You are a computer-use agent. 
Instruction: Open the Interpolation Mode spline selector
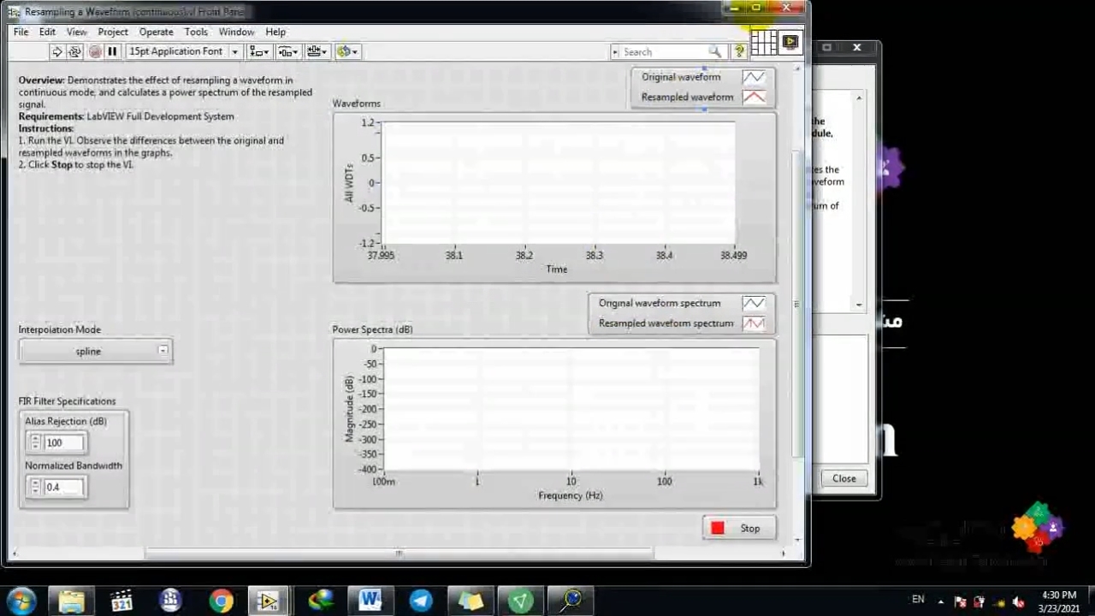tap(95, 352)
